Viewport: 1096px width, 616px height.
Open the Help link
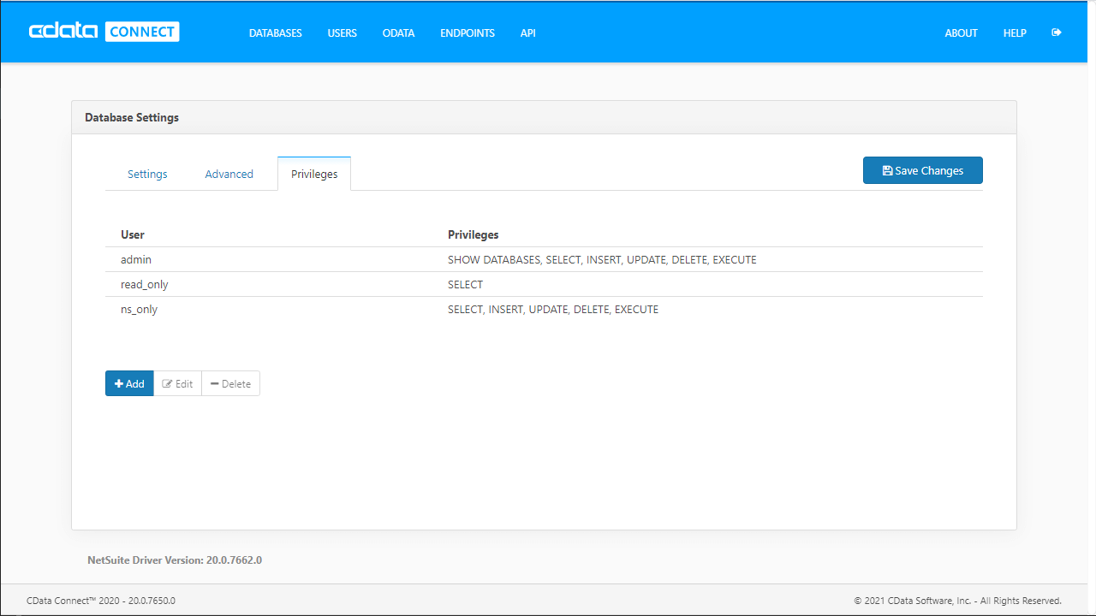coord(1015,33)
